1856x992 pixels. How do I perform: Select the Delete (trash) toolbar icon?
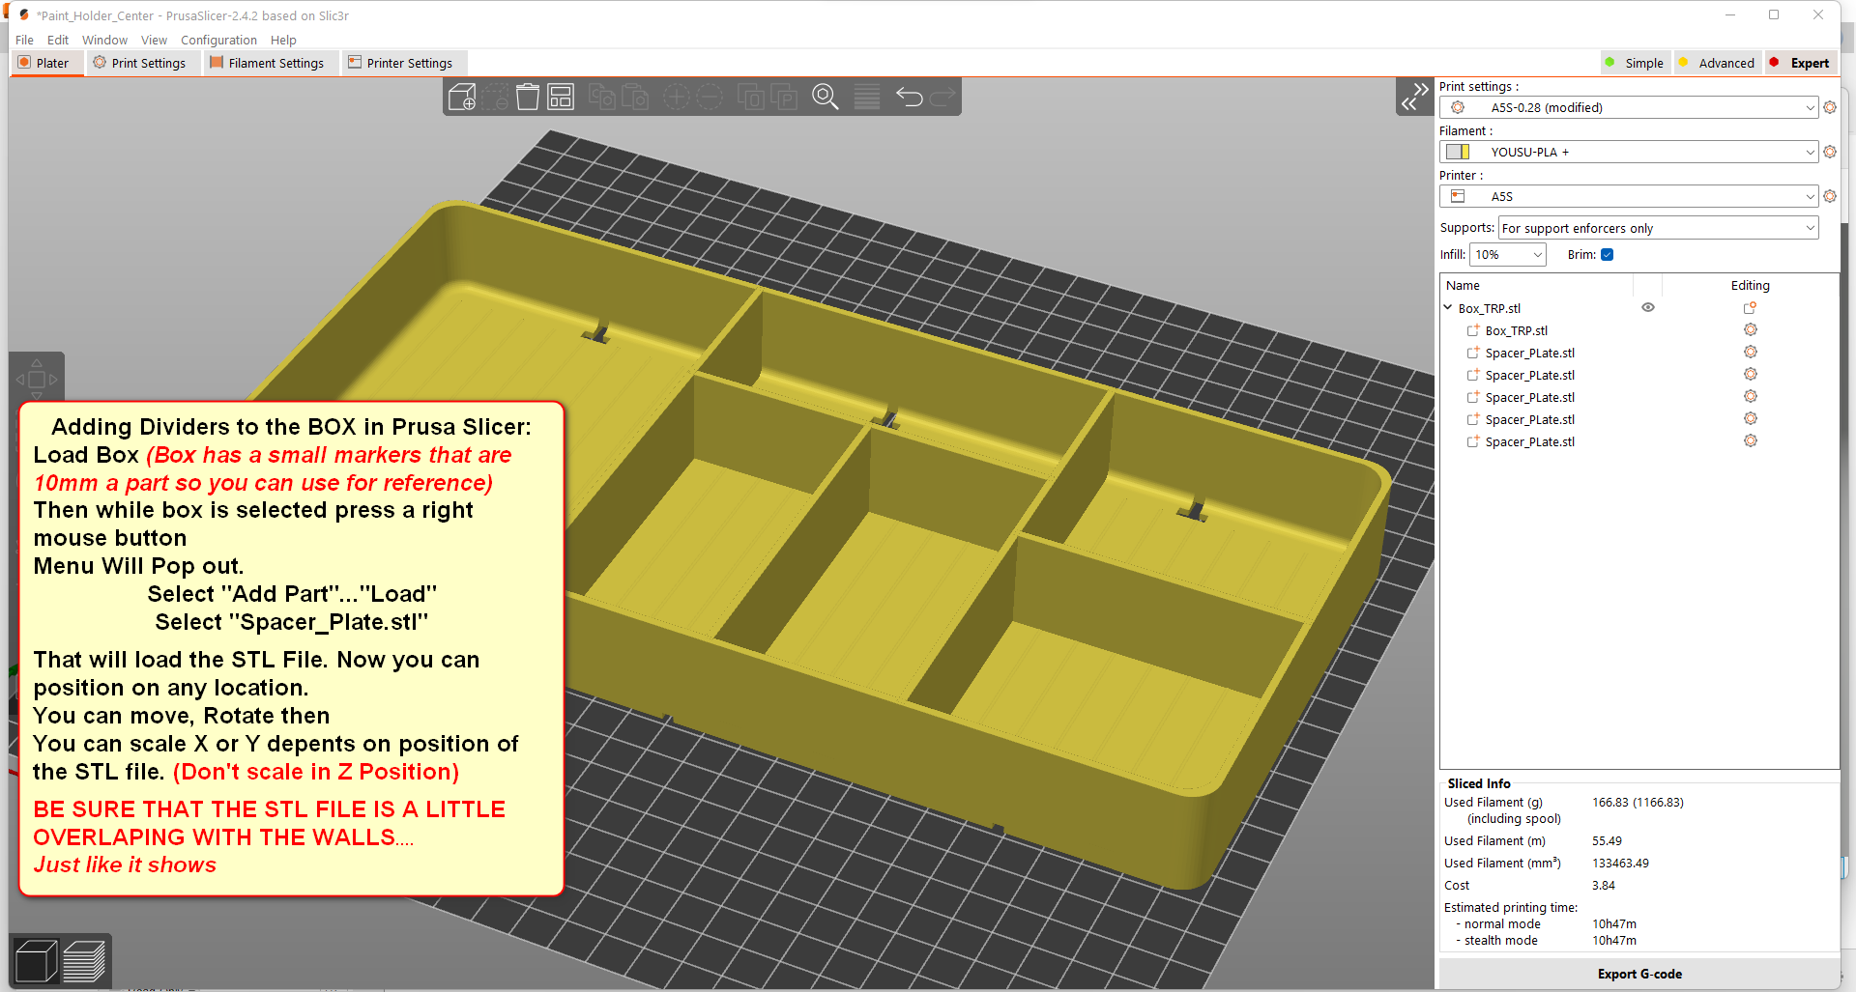[x=528, y=97]
